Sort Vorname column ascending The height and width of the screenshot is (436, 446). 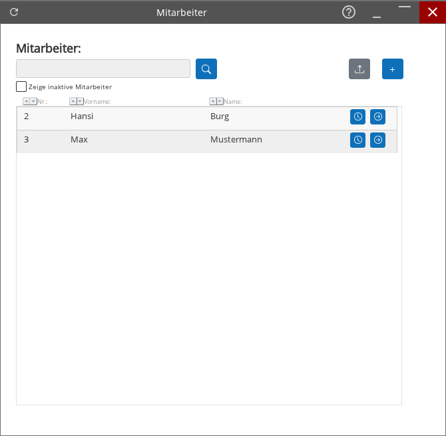tap(73, 101)
